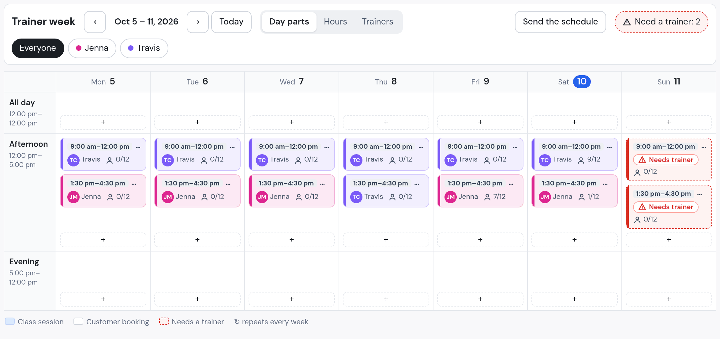Open options menu on Saturday 1:30 pm session
720x339 pixels.
pos(605,184)
